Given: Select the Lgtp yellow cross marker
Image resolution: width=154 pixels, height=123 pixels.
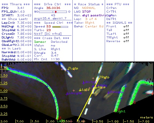Looking at the screenshot, I should (80, 90).
